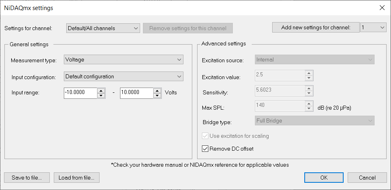The height and width of the screenshot is (190, 391).
Task: Click the Bridge type dropdown
Action: [315, 121]
